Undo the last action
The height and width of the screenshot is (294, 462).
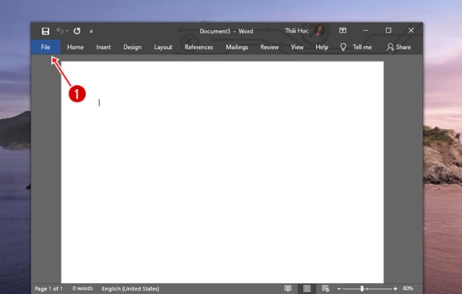tap(60, 30)
